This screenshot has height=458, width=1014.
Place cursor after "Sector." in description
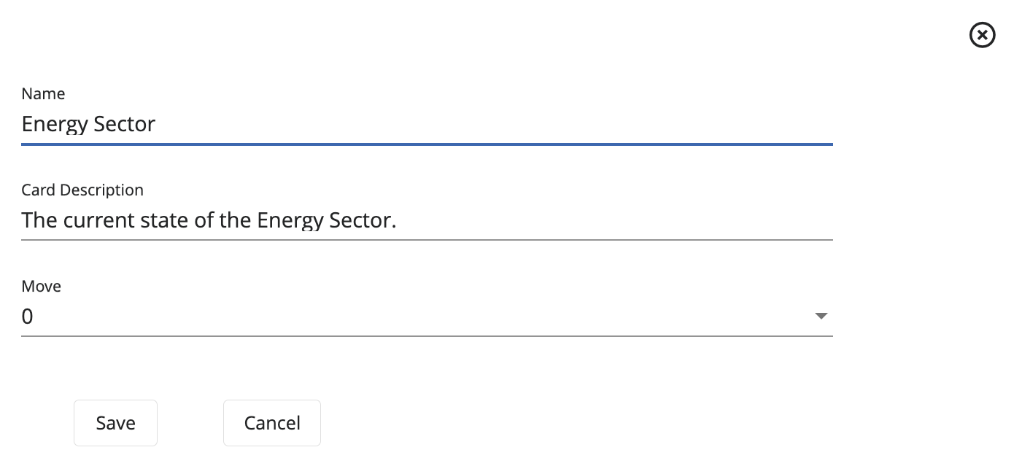click(x=397, y=220)
